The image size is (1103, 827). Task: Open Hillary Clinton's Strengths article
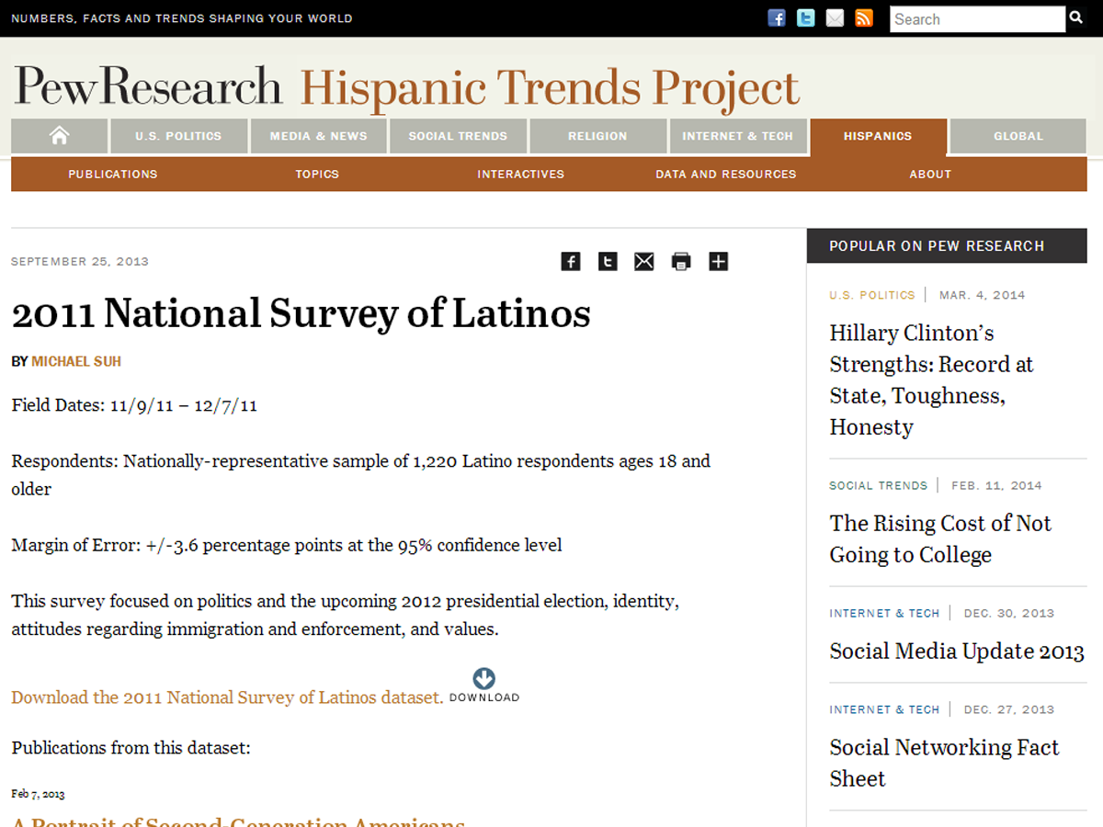point(931,380)
